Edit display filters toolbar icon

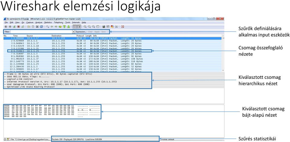pyautogui.click(x=108, y=27)
